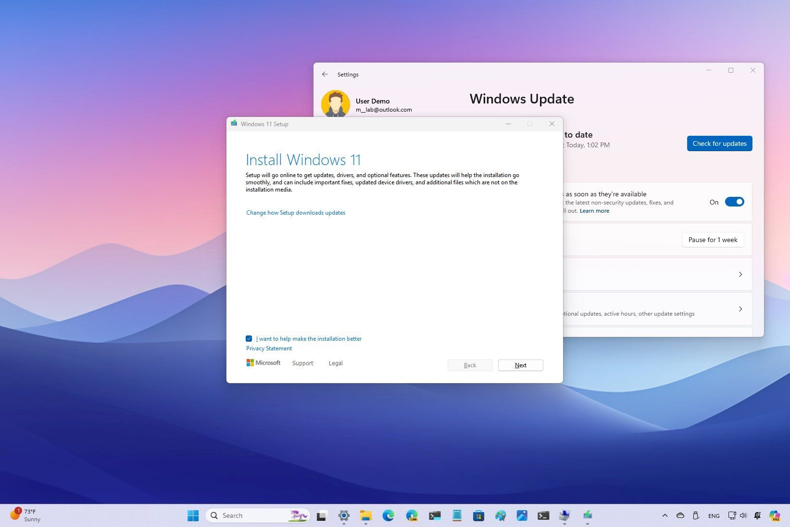Click the 'Install Windows 11' heading
Image resolution: width=790 pixels, height=527 pixels.
(x=303, y=160)
